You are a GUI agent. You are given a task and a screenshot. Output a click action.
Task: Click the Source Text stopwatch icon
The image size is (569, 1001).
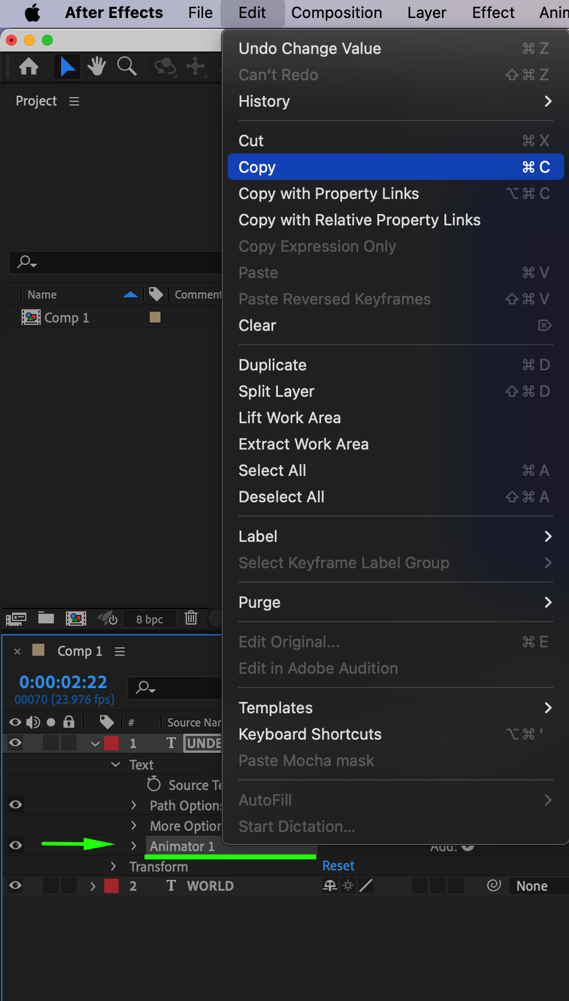coord(154,784)
